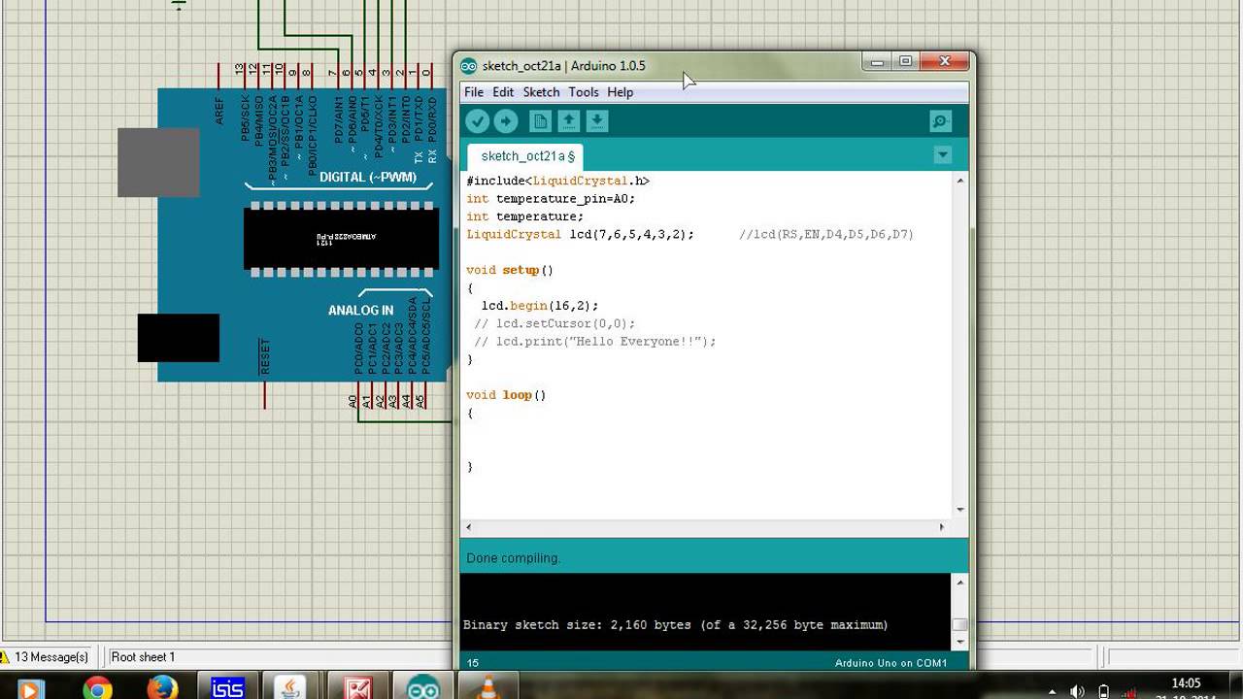Click the 'LiquidCrystal lcd(7,6,5,4,3,2);' code
1243x699 pixels.
coord(580,235)
